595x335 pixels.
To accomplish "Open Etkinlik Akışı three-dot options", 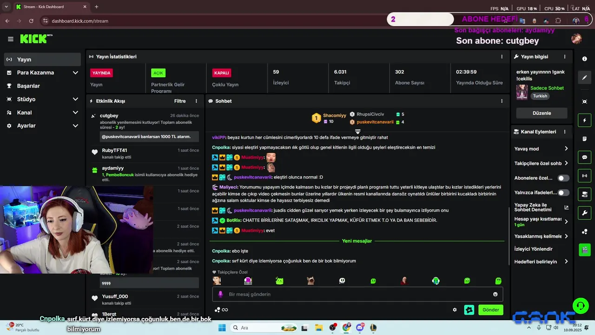I will (x=196, y=101).
